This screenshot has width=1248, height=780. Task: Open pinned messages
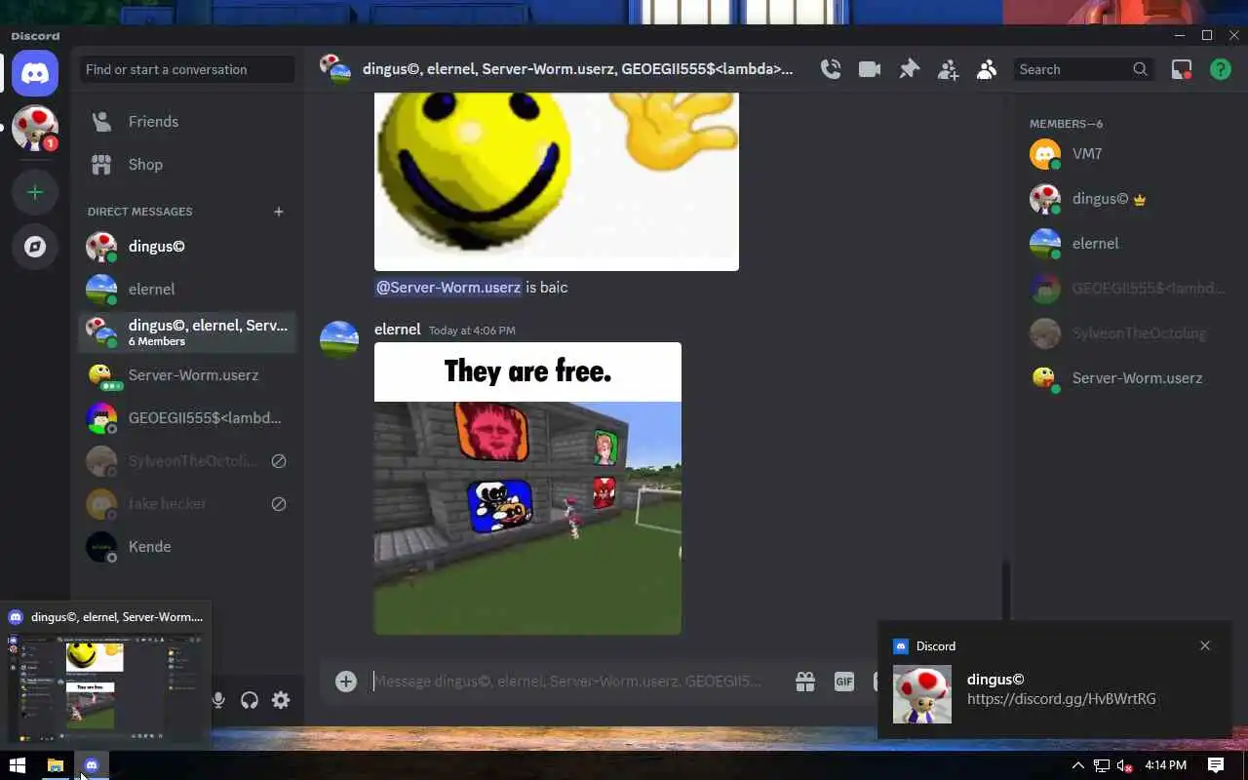(x=909, y=69)
